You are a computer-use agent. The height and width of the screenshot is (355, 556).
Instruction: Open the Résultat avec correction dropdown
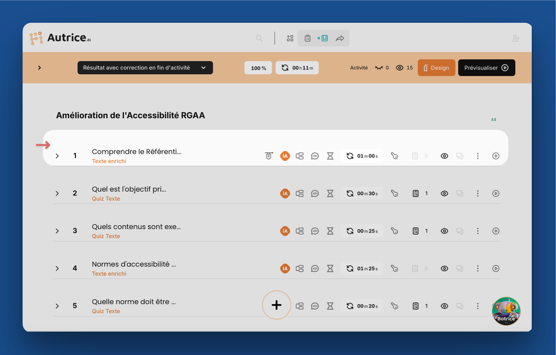click(x=145, y=68)
